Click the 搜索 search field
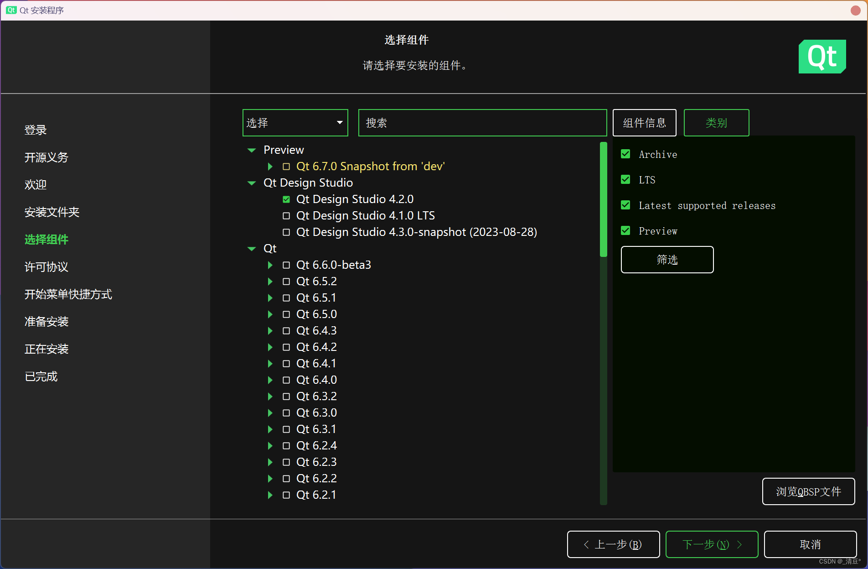This screenshot has height=569, width=868. point(482,123)
